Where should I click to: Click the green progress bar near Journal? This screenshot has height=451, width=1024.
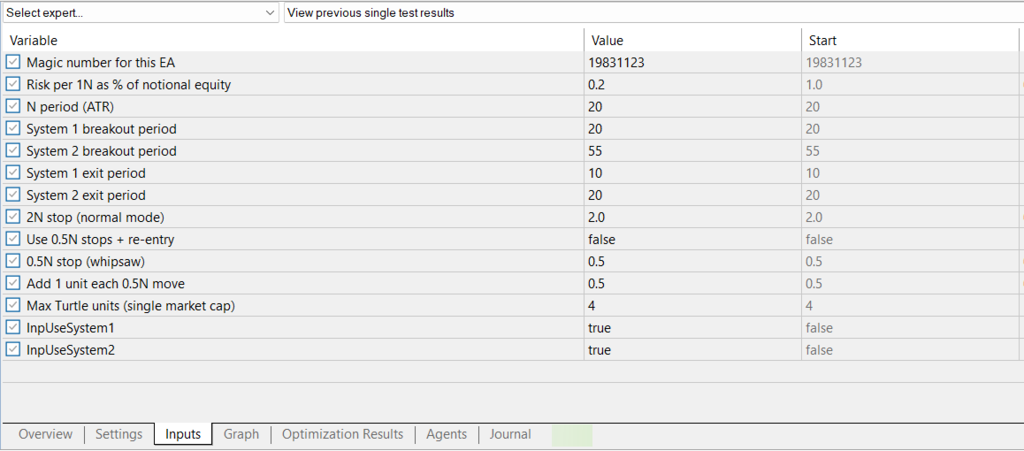[x=572, y=434]
